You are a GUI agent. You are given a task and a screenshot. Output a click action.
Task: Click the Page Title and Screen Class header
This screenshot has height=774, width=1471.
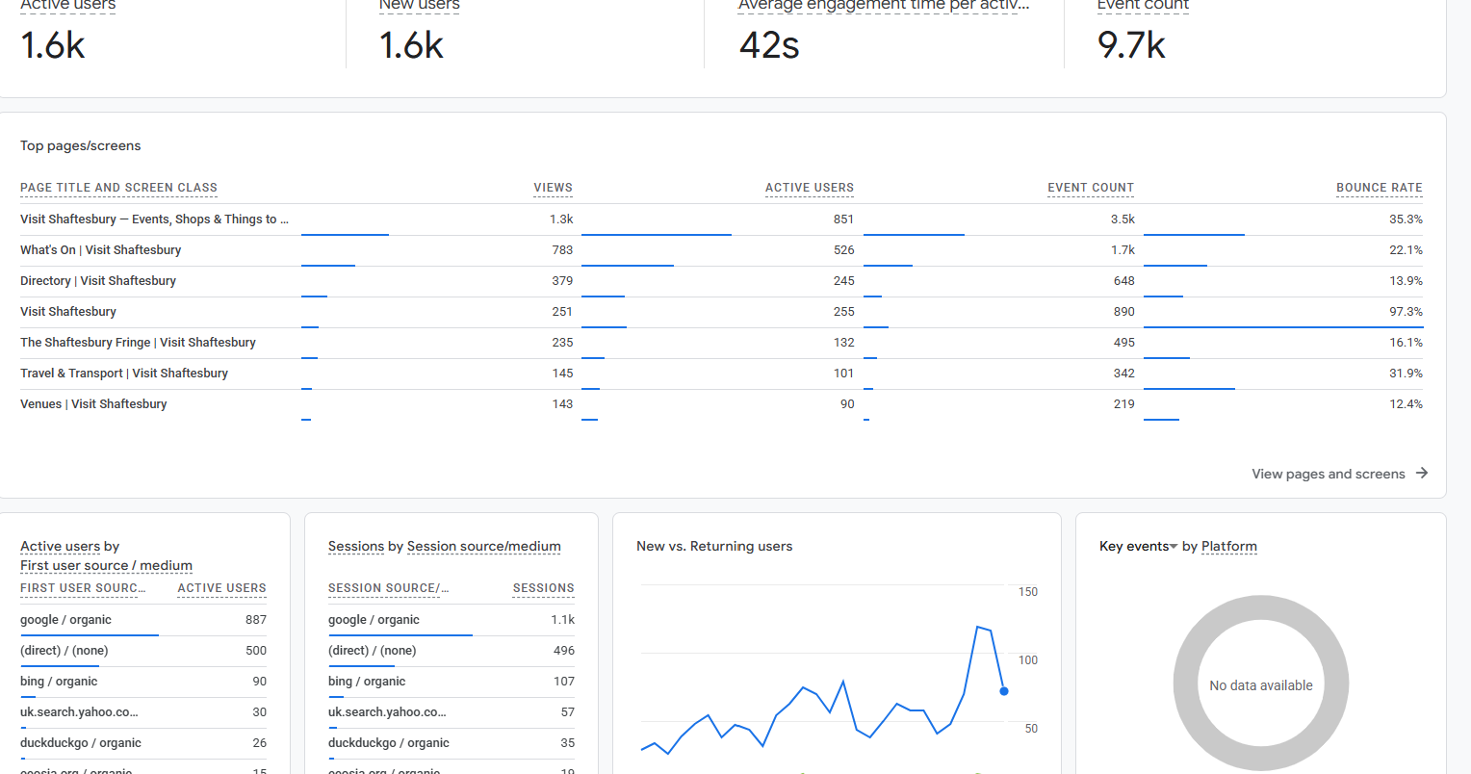(118, 188)
